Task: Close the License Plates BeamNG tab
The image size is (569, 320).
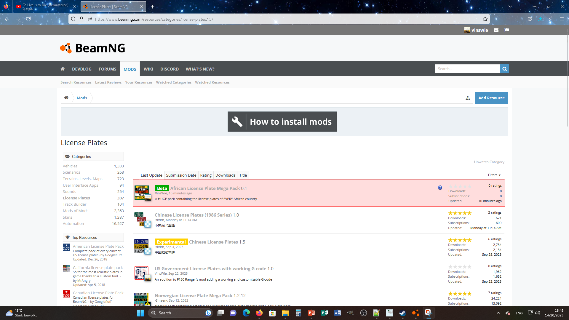Action: (141, 7)
